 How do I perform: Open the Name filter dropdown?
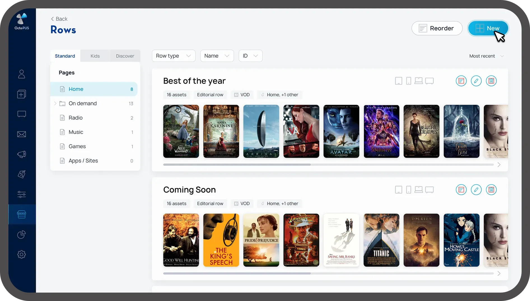pyautogui.click(x=217, y=56)
